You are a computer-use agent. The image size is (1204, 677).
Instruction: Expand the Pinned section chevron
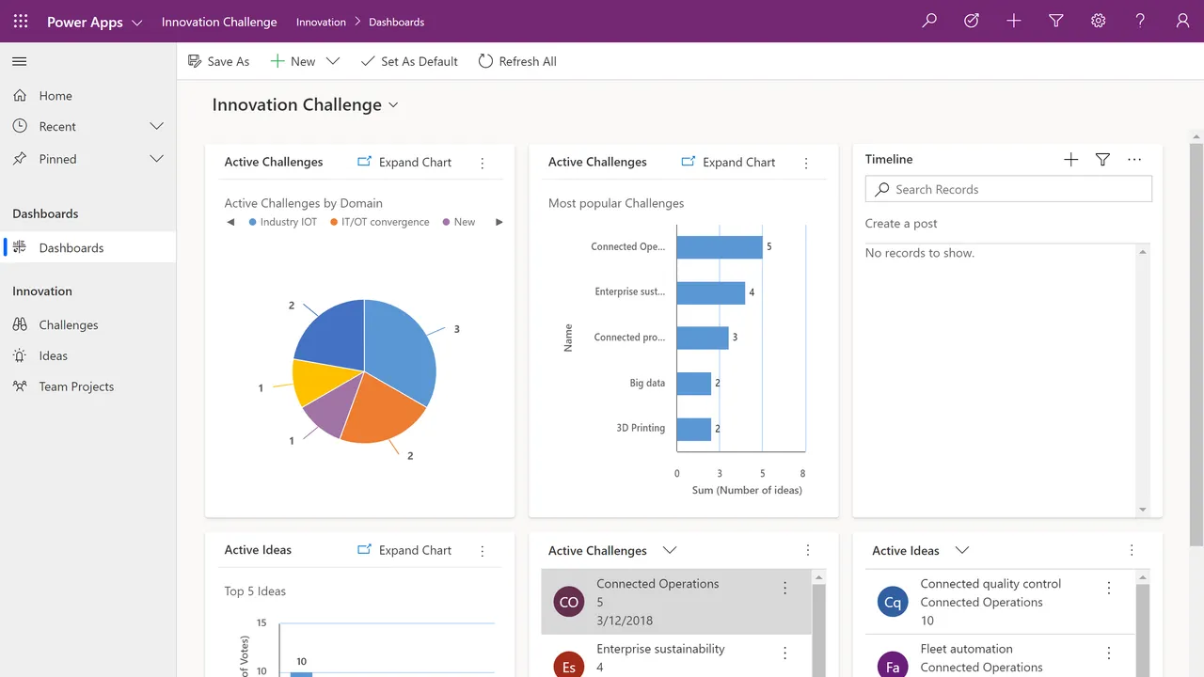point(157,159)
